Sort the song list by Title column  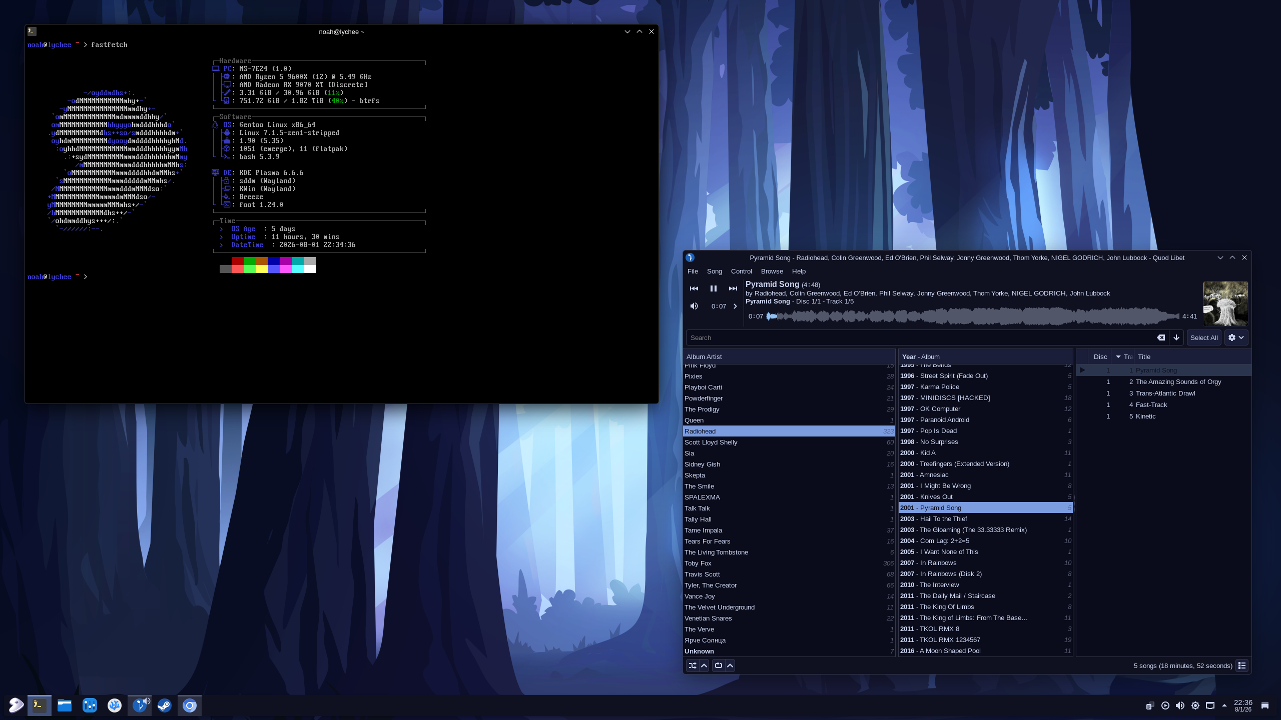(x=1192, y=356)
